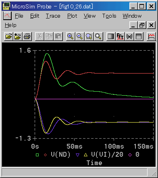Viewport: 158px width, 178px height.
Task: Click the Add Trace toolbar icon
Action: point(151,36)
